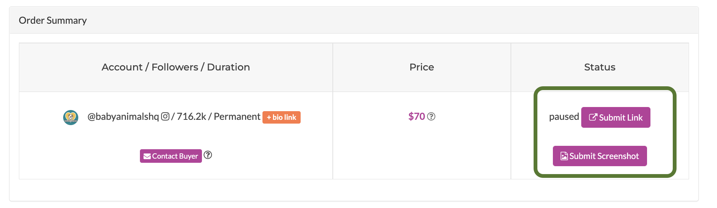717x208 pixels.
Task: Open the babyanimalshq profile avatar
Action: click(x=71, y=118)
